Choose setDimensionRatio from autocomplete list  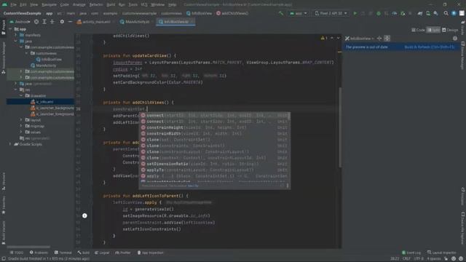(214, 164)
